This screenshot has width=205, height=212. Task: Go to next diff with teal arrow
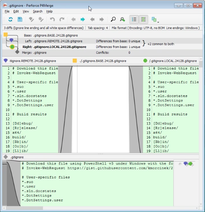point(83,19)
